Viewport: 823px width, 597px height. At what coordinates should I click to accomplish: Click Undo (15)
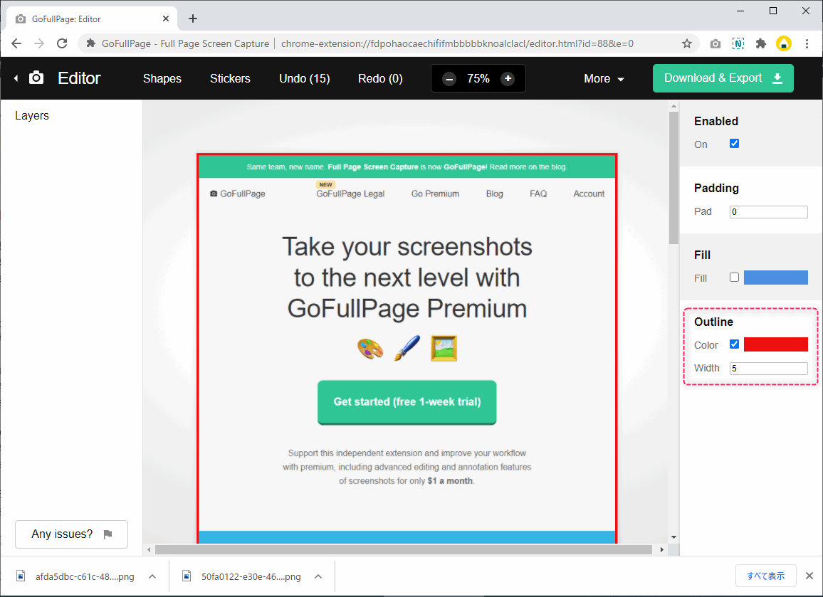point(305,79)
